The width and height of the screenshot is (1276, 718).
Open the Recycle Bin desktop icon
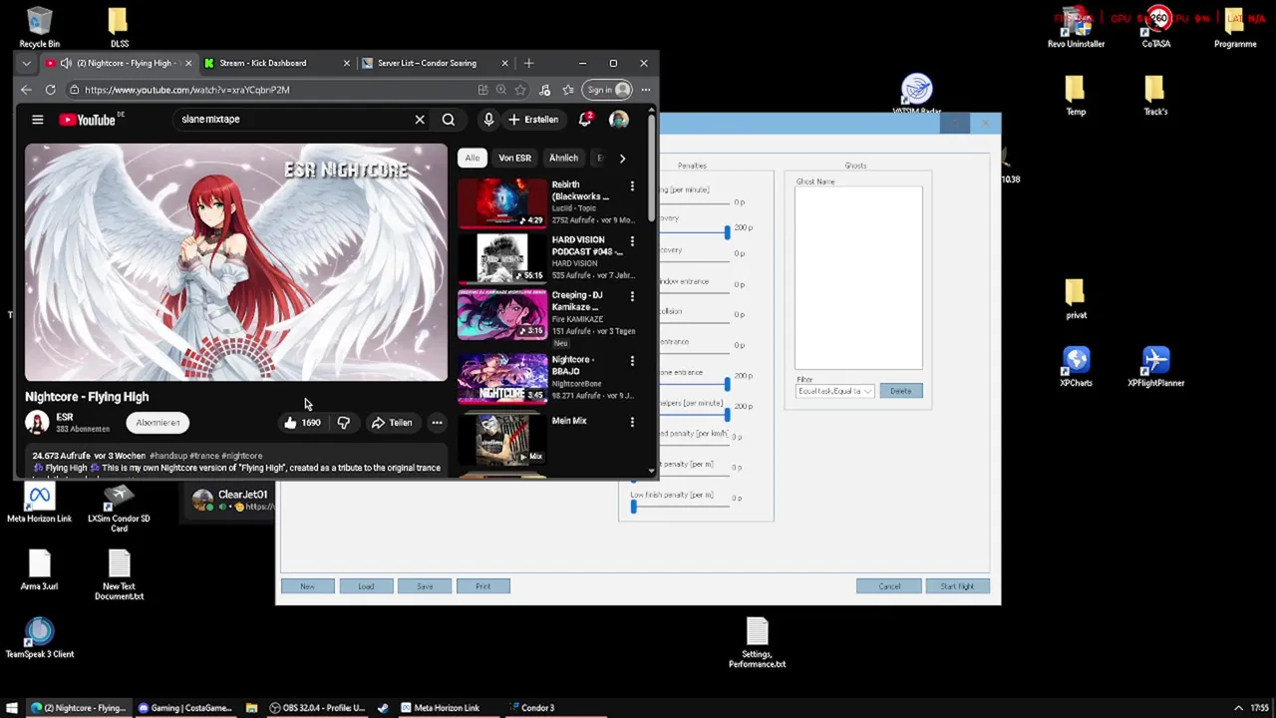(x=40, y=28)
